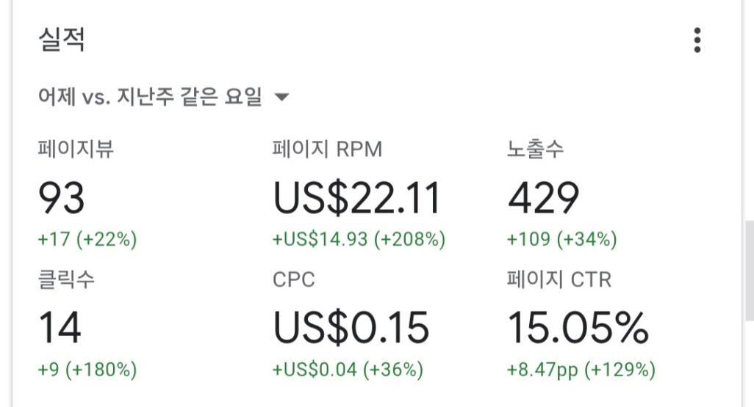Select the US$22.11 page RPM value
Image resolution: width=754 pixels, height=407 pixels.
point(356,198)
